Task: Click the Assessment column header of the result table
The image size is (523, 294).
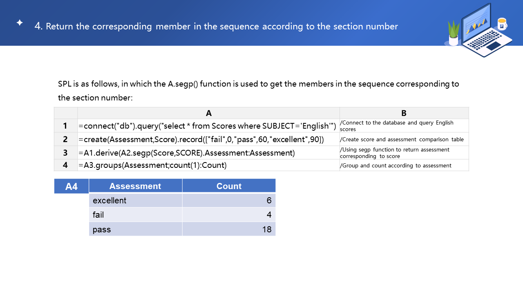Action: point(135,186)
